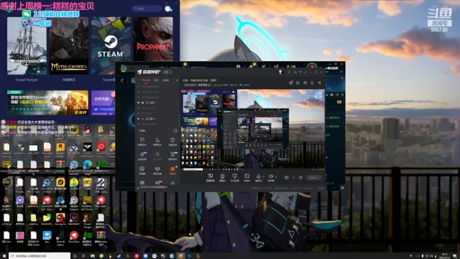The width and height of the screenshot is (460, 259).
Task: Open the gift icon with red notification dot
Action: (x=291, y=83)
